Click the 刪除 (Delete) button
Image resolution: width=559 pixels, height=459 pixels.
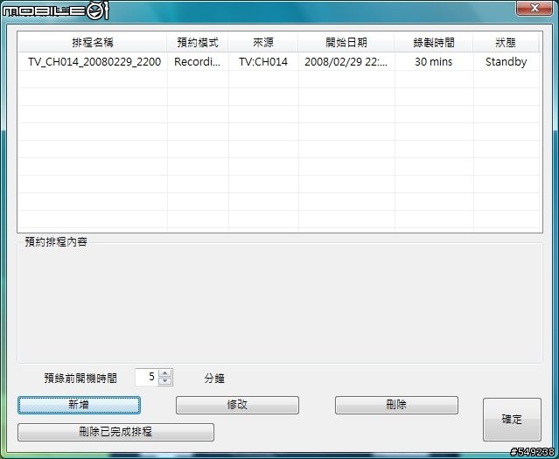coord(396,405)
